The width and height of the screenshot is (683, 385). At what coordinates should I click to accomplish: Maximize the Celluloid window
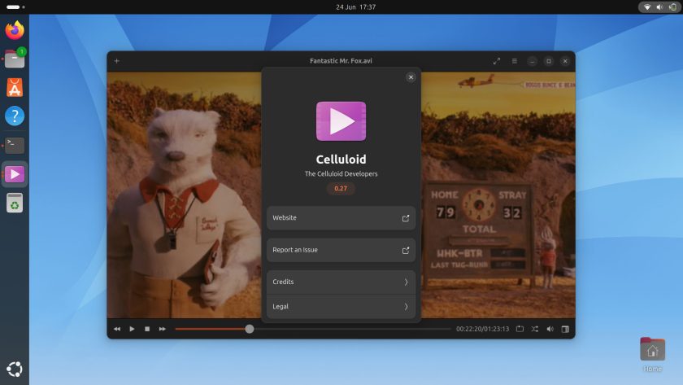549,61
